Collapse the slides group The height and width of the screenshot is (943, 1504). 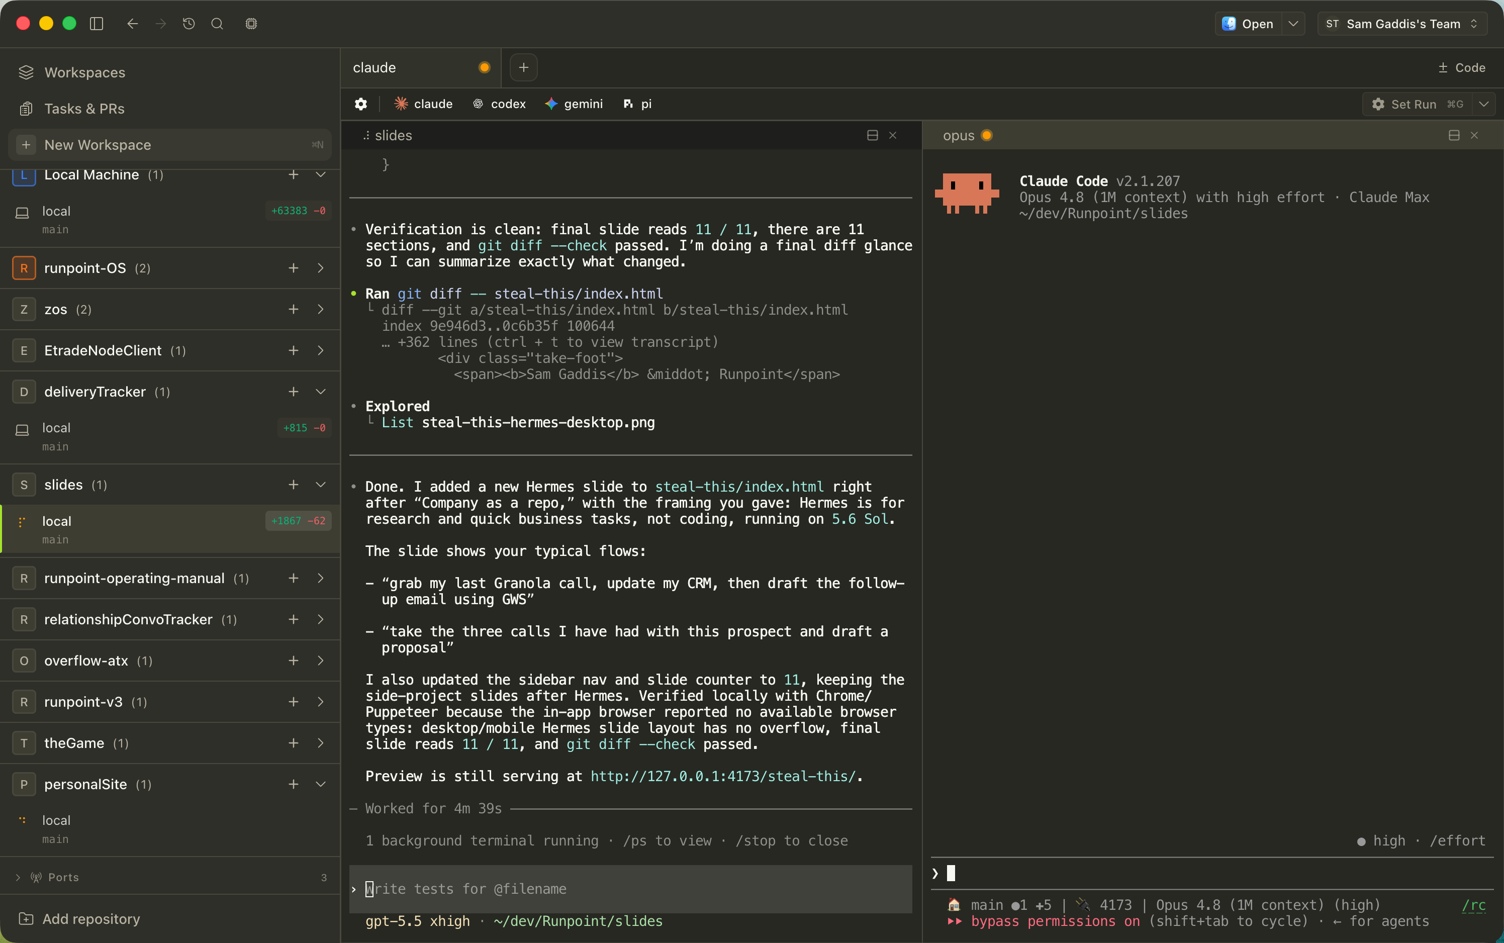tap(321, 485)
